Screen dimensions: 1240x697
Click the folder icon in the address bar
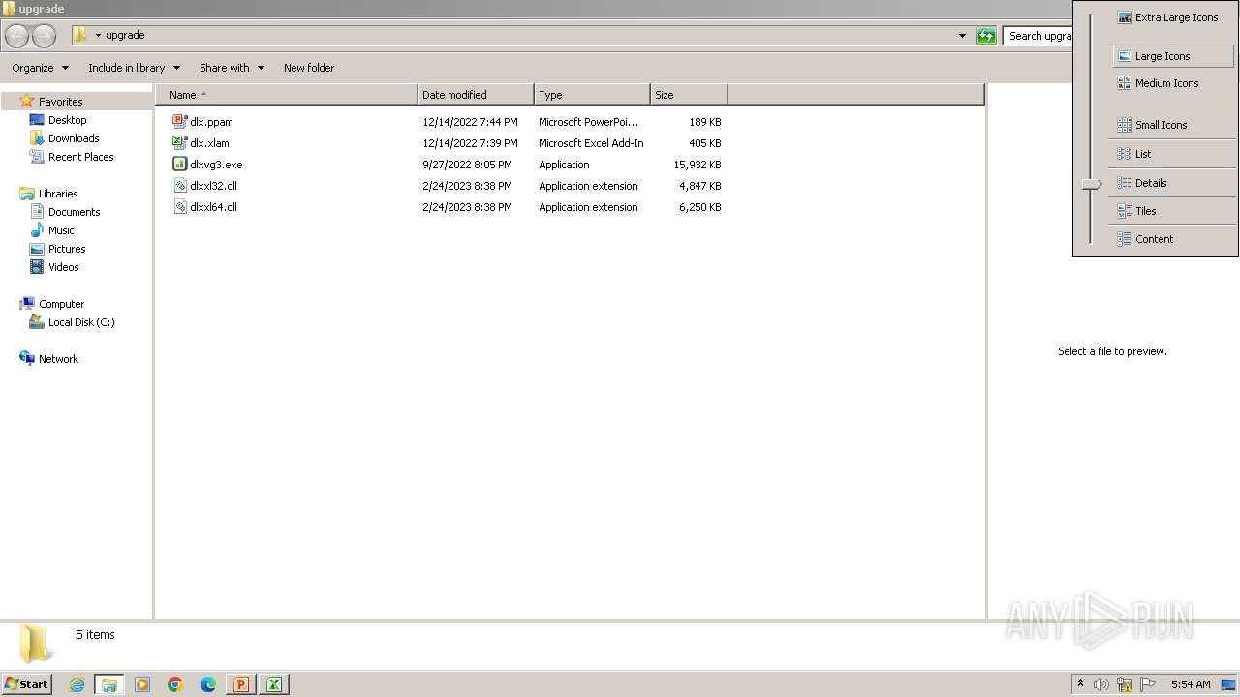tap(80, 35)
